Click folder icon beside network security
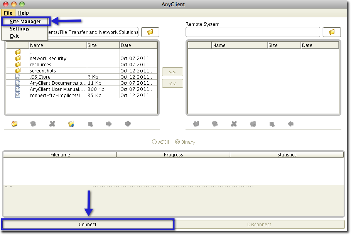Viewport: 351px width, 235px height. (x=18, y=58)
